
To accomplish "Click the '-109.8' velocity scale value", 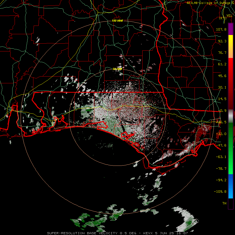I will tap(220, 192).
